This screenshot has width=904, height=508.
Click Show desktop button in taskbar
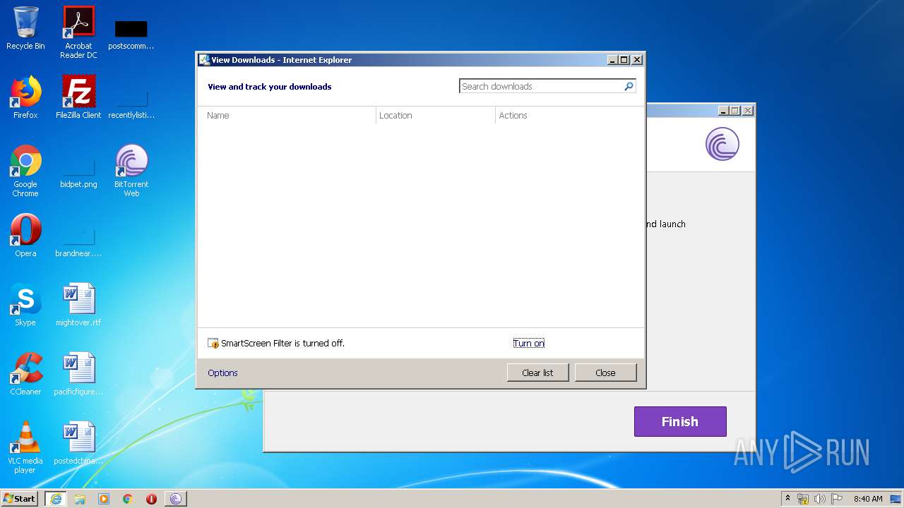click(x=896, y=499)
